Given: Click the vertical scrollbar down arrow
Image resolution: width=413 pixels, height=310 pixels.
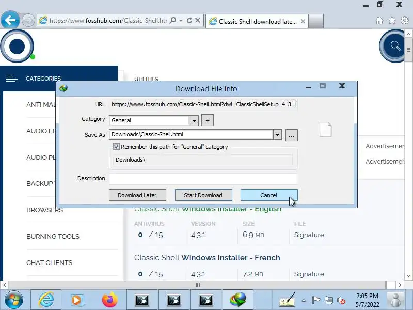Looking at the screenshot, I should pyautogui.click(x=408, y=276).
